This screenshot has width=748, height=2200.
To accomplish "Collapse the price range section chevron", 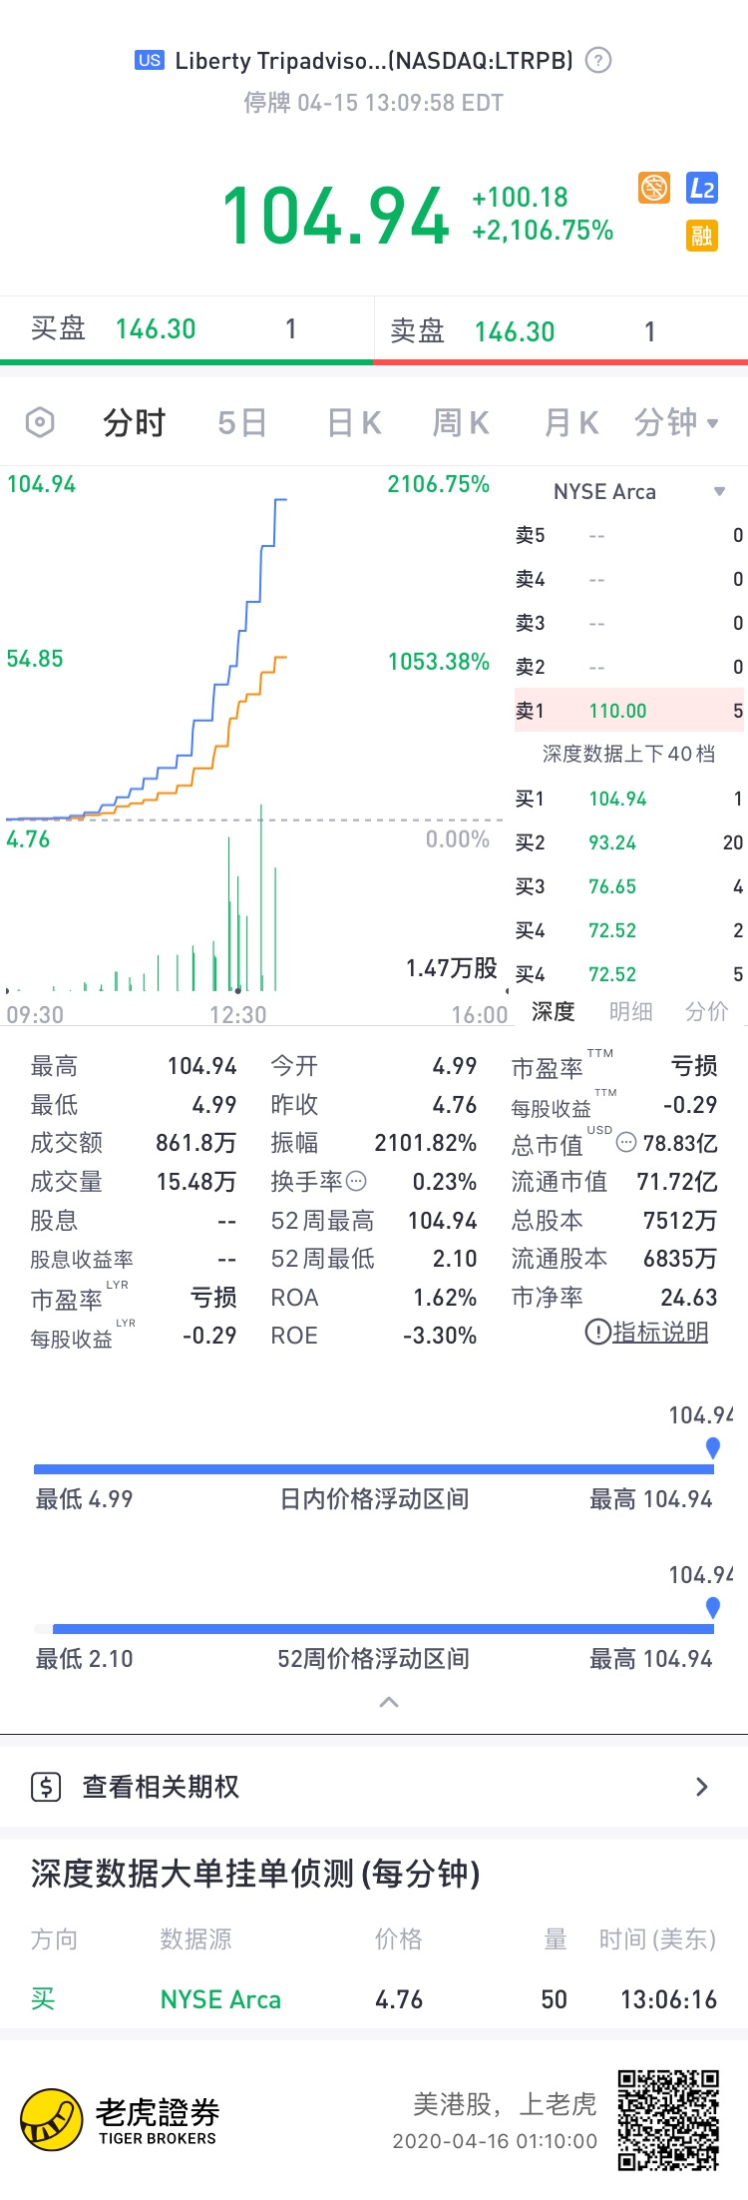I will coord(389,1702).
